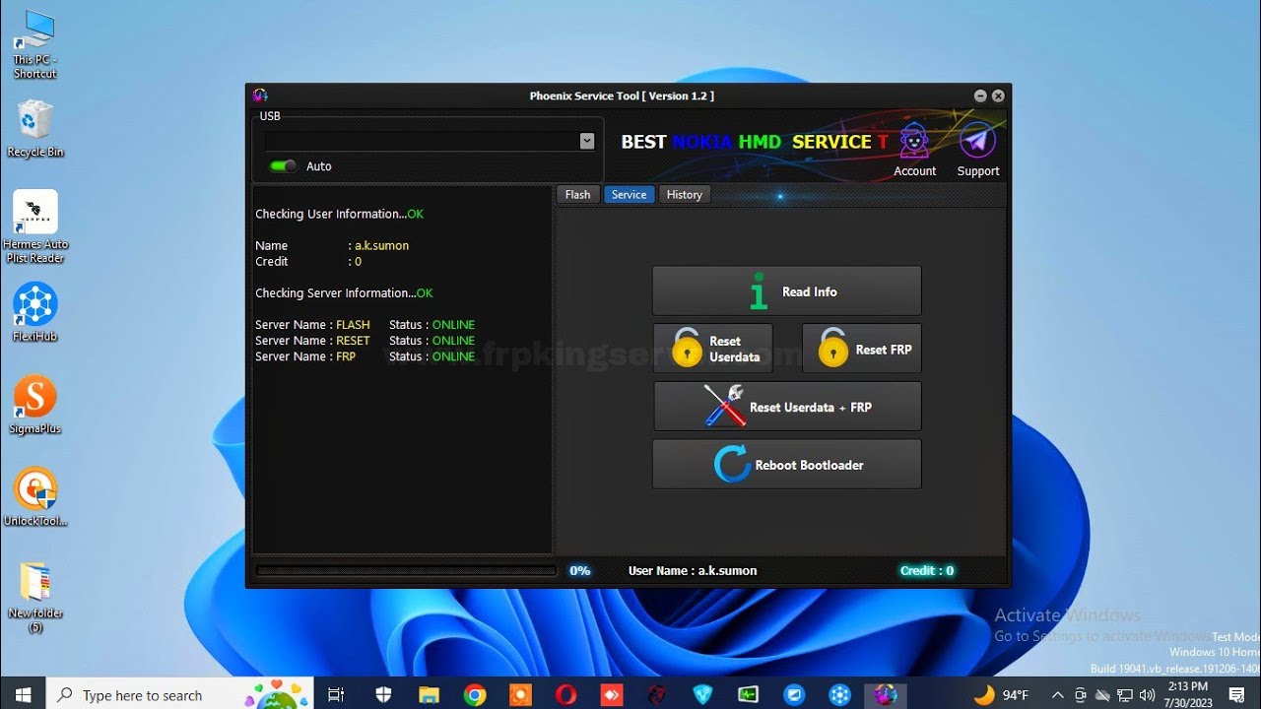Select the UnlockTool desktop icon
Screen dimensions: 1261x709
pyautogui.click(x=35, y=497)
